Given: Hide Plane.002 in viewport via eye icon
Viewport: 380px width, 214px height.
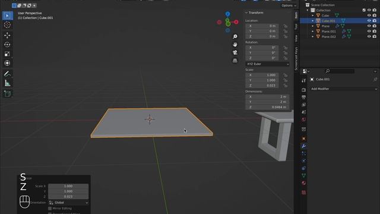Looking at the screenshot, I should [x=369, y=37].
